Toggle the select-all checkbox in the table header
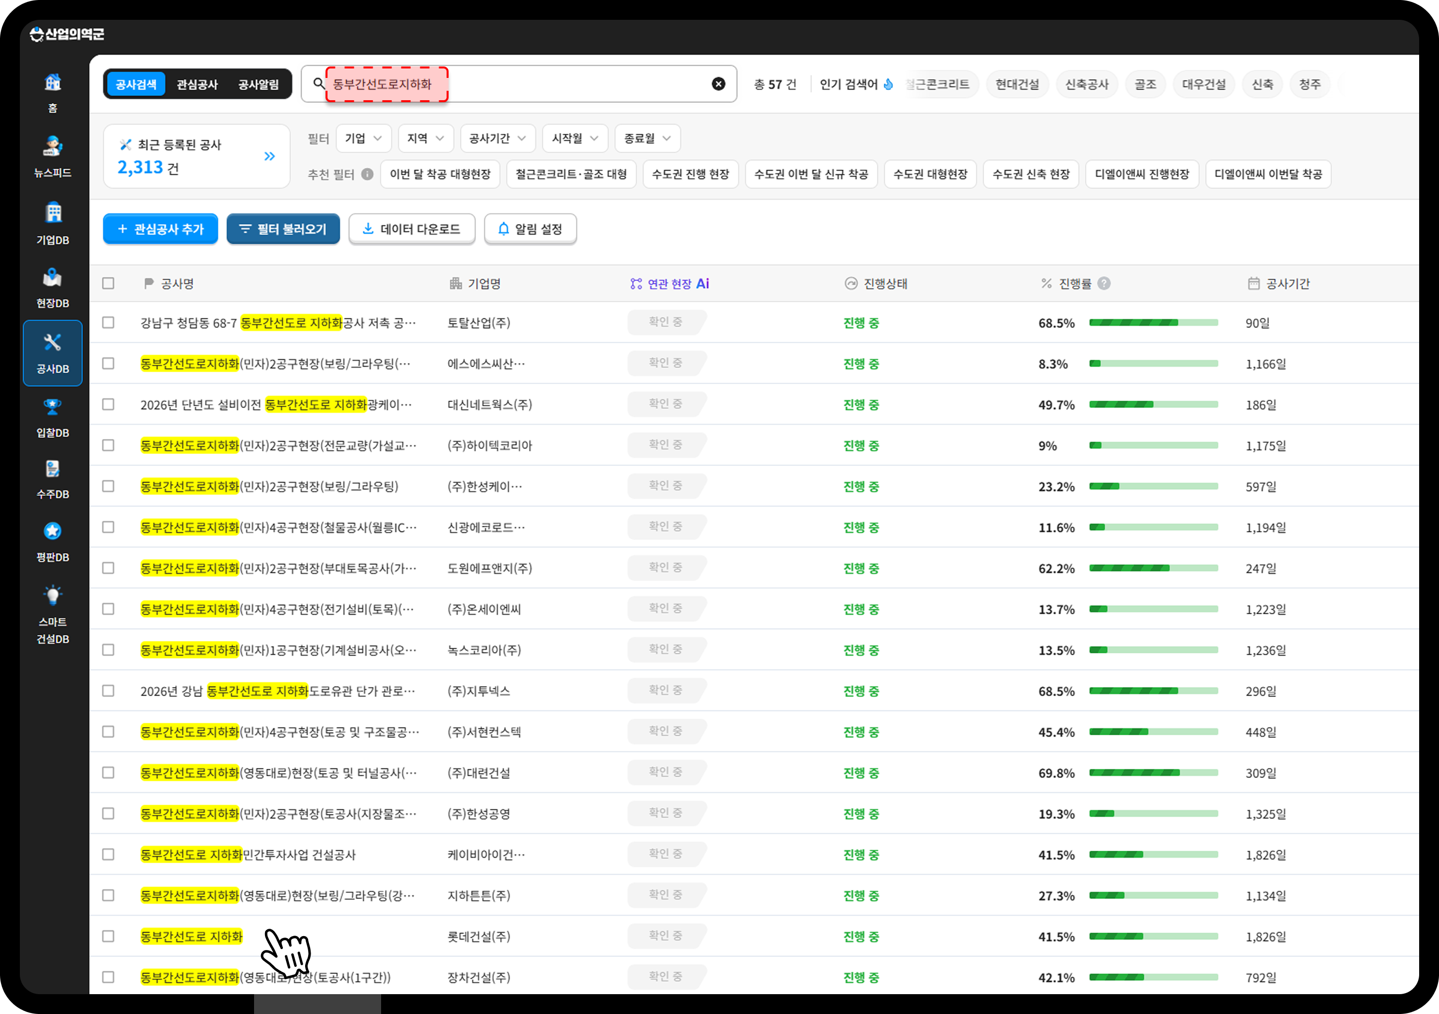1439x1014 pixels. [x=109, y=284]
